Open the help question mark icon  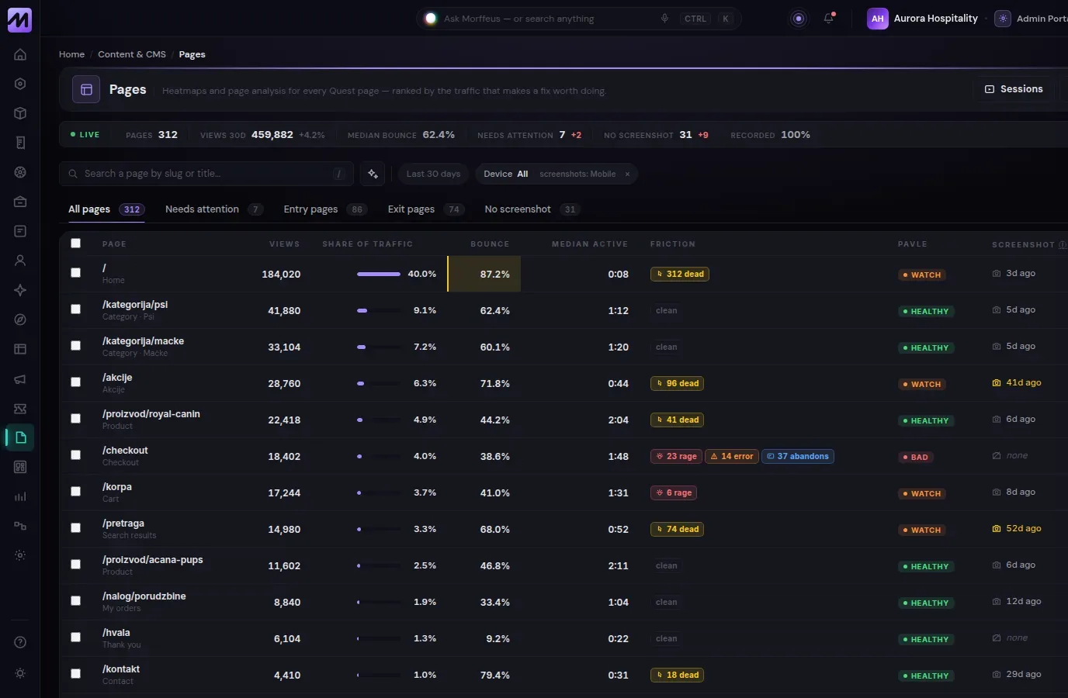pyautogui.click(x=20, y=642)
